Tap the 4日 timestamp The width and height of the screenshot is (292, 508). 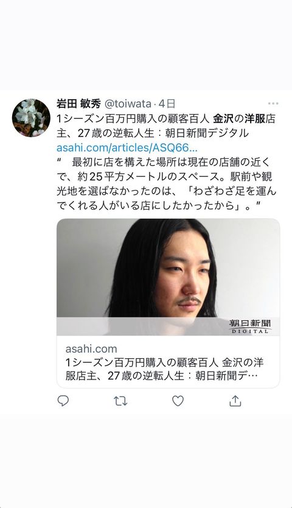point(167,104)
